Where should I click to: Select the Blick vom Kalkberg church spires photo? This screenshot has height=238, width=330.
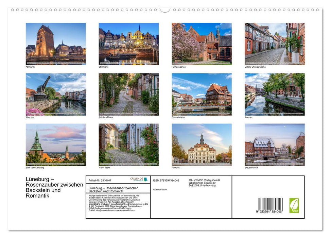click(x=55, y=145)
